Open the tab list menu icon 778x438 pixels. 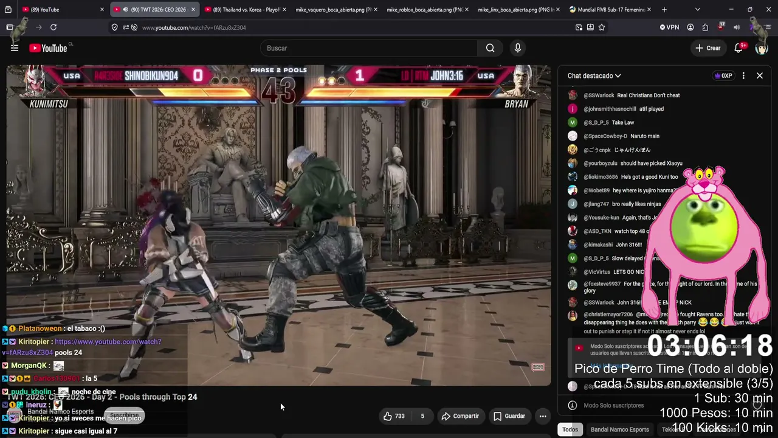coord(8,10)
